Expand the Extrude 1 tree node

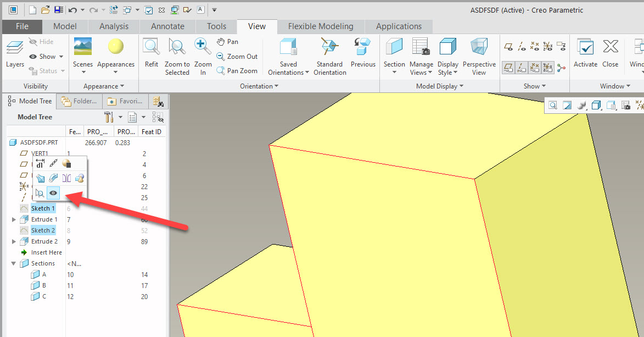[x=14, y=219]
